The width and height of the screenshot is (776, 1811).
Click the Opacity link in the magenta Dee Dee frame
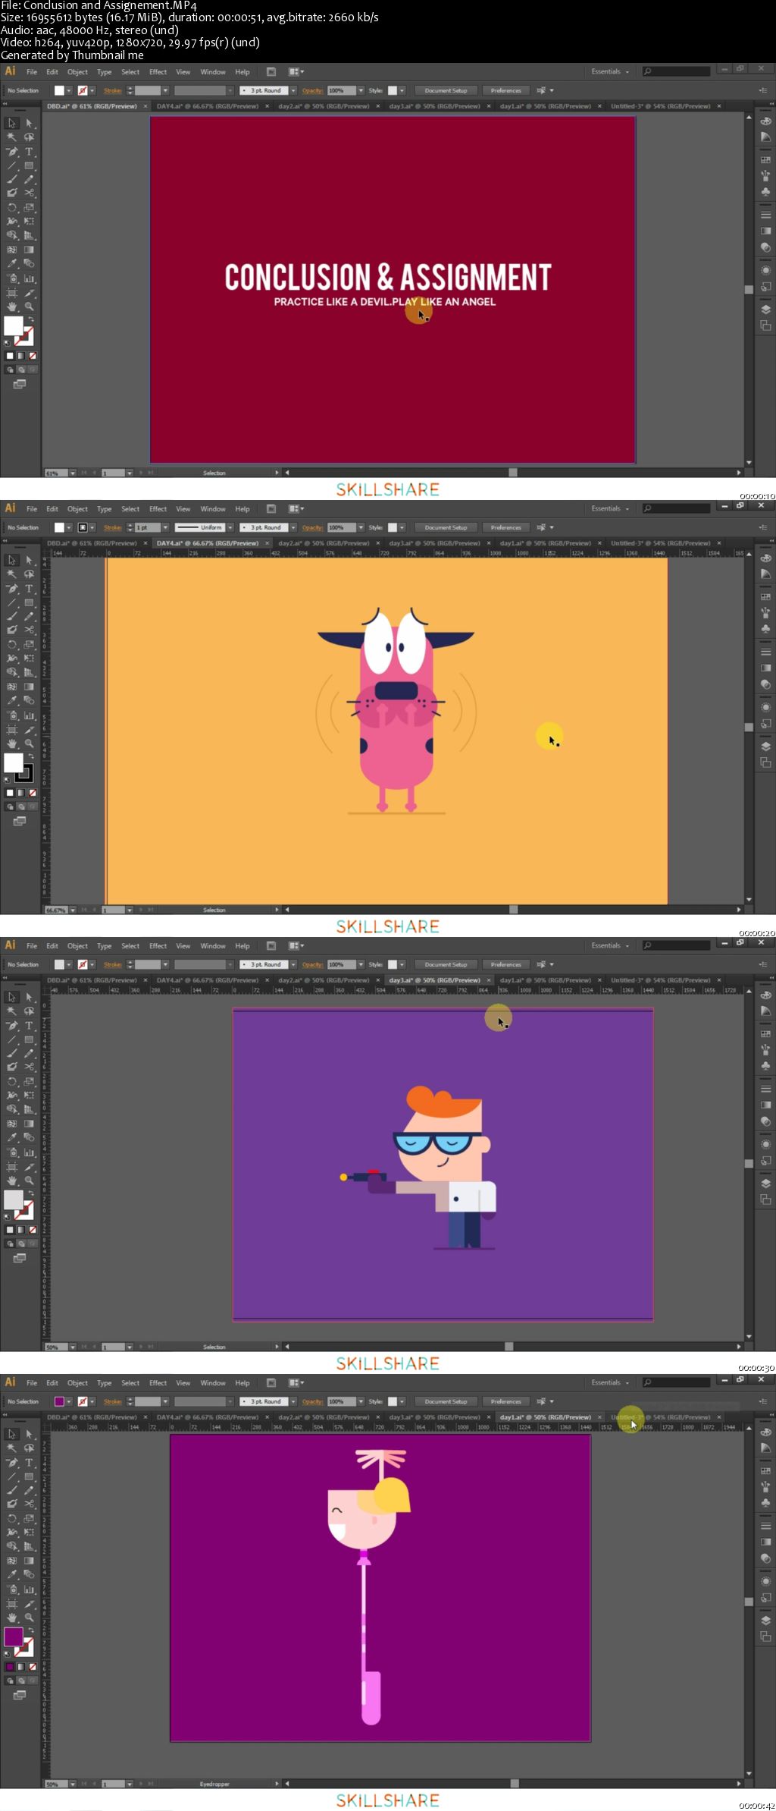point(312,1401)
